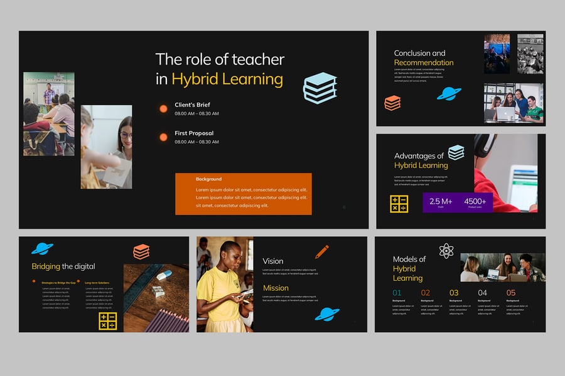This screenshot has width=565, height=376.
Task: Select the orange pencil icon next to Vision
Action: (322, 251)
